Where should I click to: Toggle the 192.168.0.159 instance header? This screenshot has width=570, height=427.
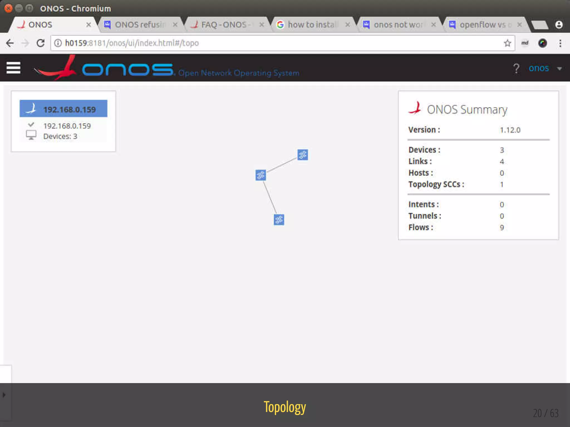point(63,109)
